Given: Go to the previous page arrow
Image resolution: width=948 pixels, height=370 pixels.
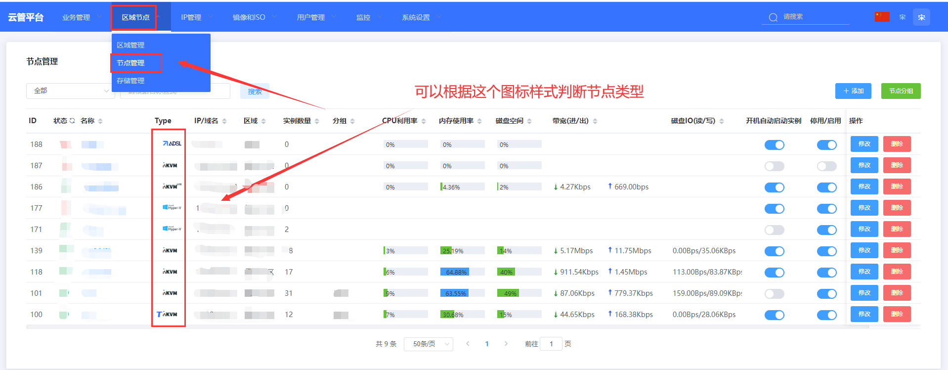Looking at the screenshot, I should point(468,343).
